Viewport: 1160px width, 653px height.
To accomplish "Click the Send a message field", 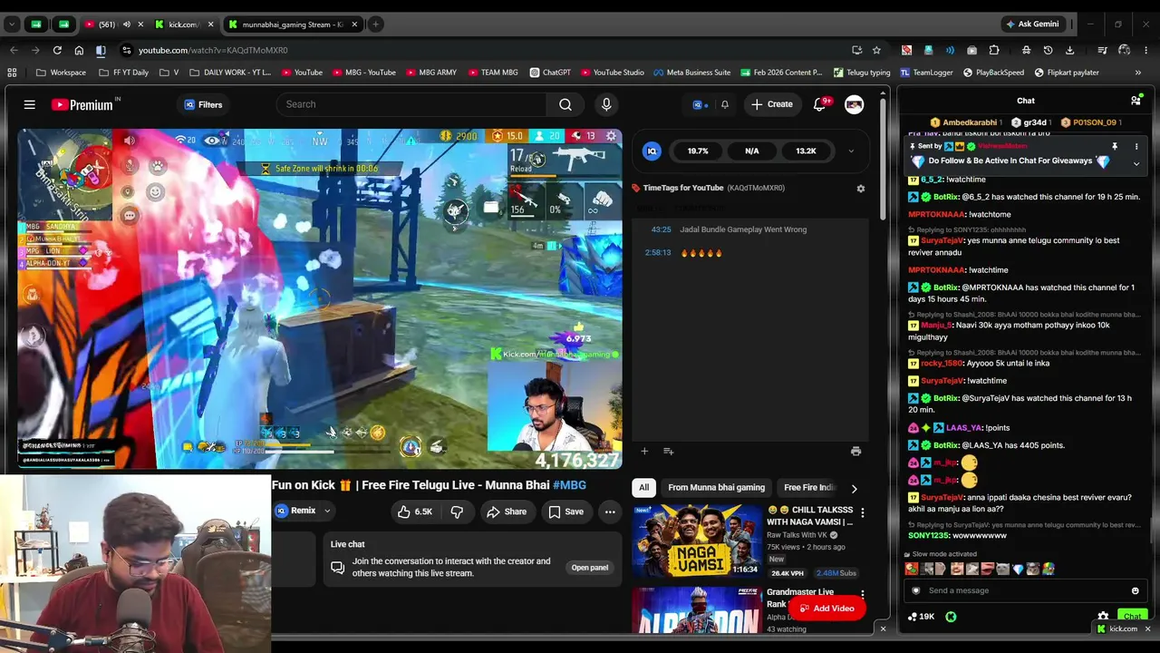I will coord(1024,590).
